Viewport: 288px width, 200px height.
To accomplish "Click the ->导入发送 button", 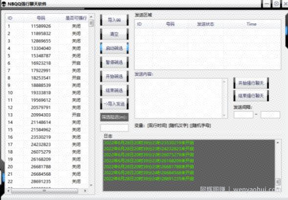I will point(114,104).
